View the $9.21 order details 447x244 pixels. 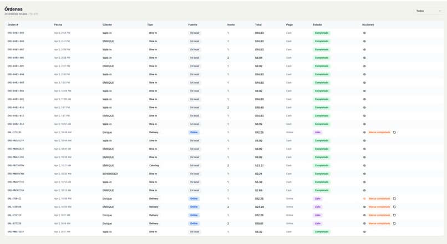coord(364,174)
